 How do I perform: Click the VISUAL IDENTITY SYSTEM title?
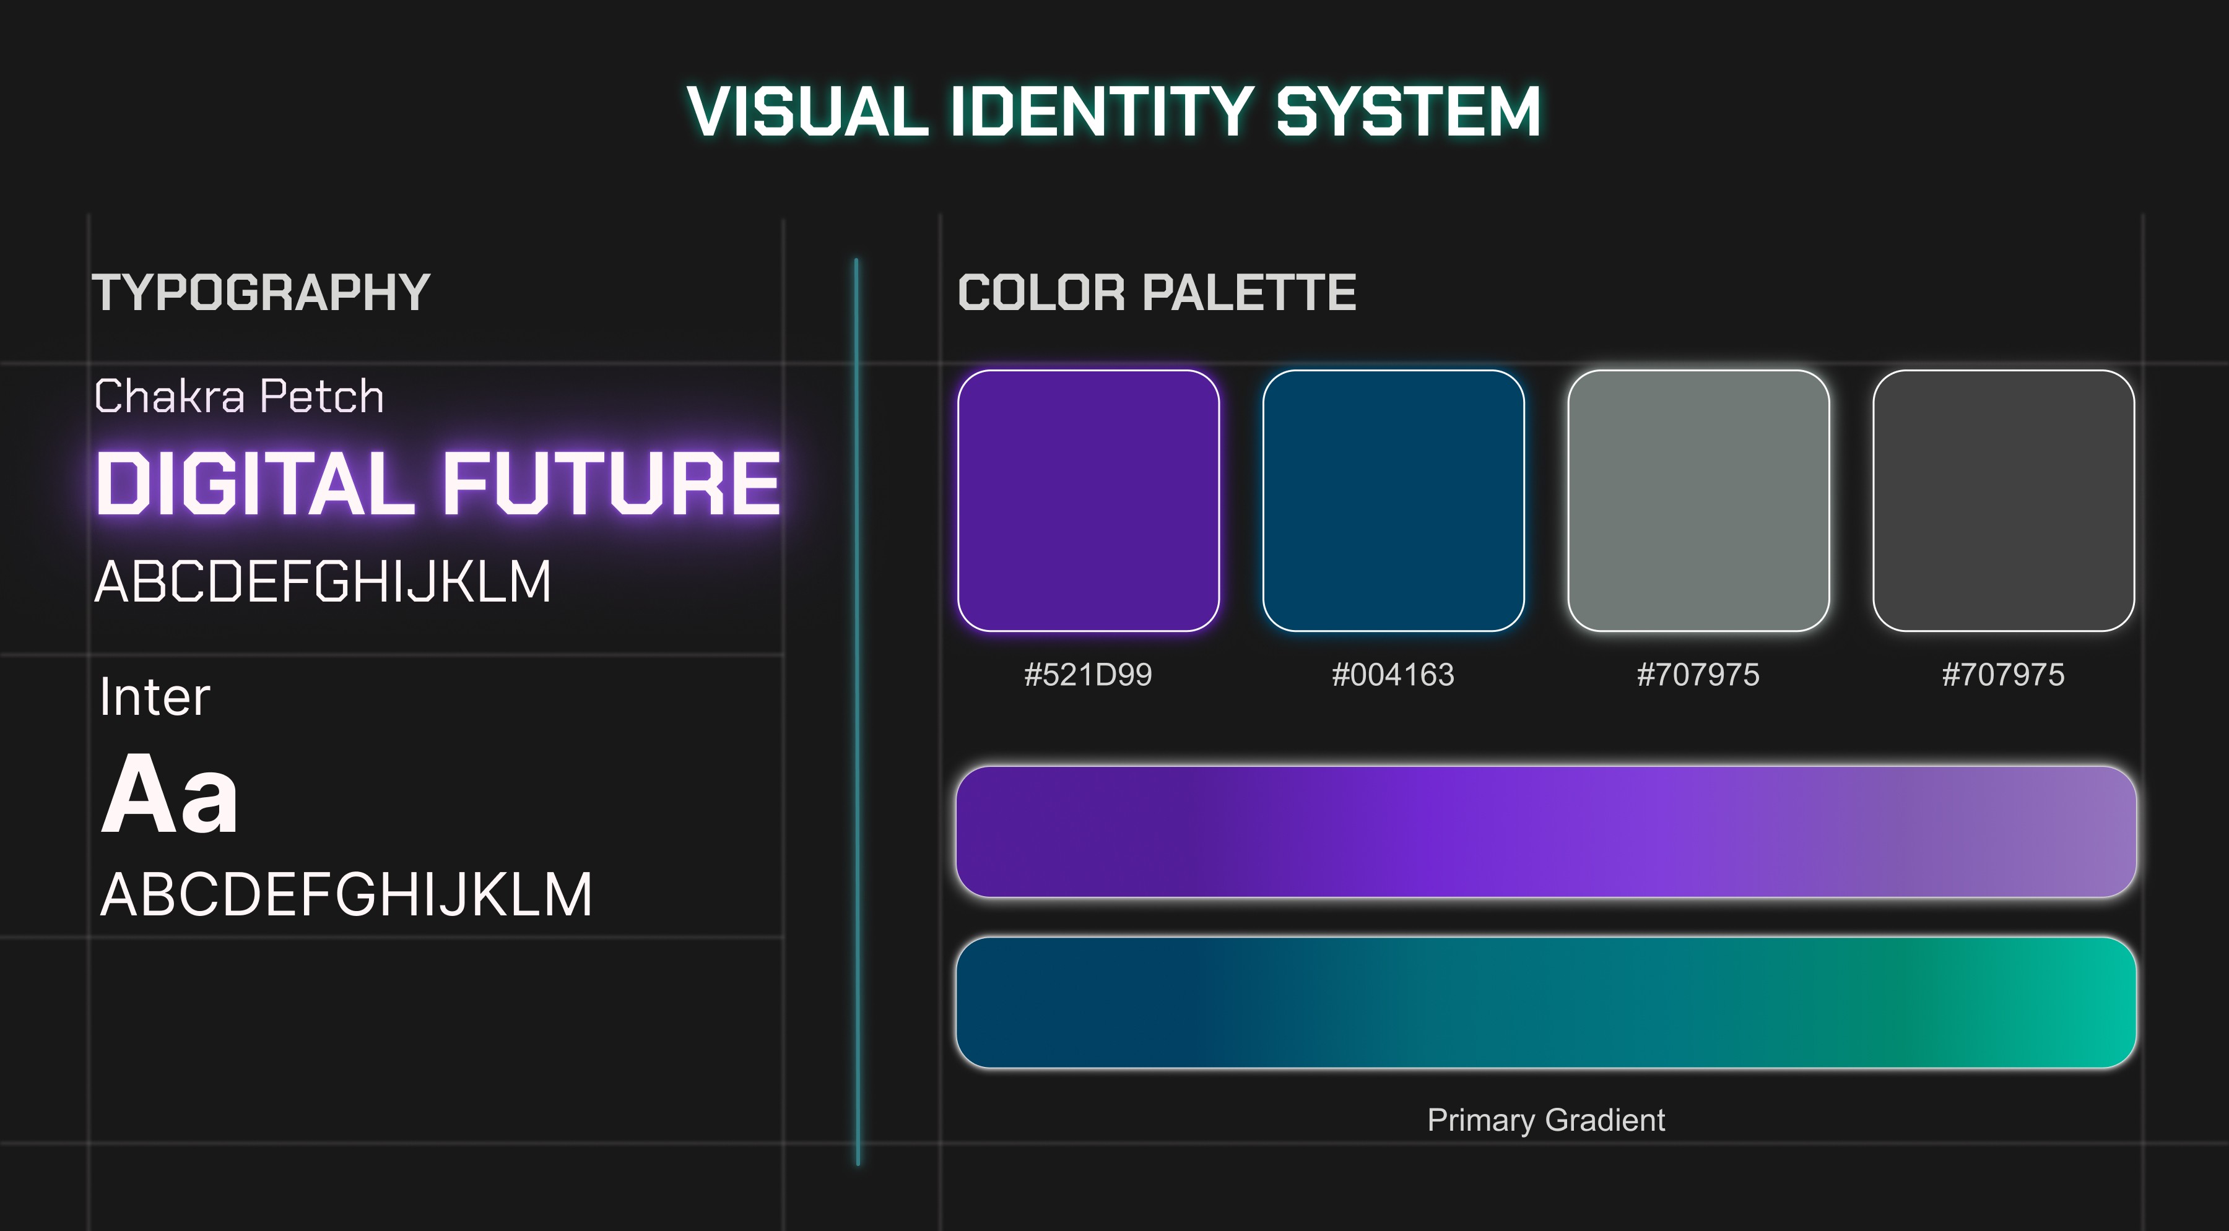pos(1114,111)
